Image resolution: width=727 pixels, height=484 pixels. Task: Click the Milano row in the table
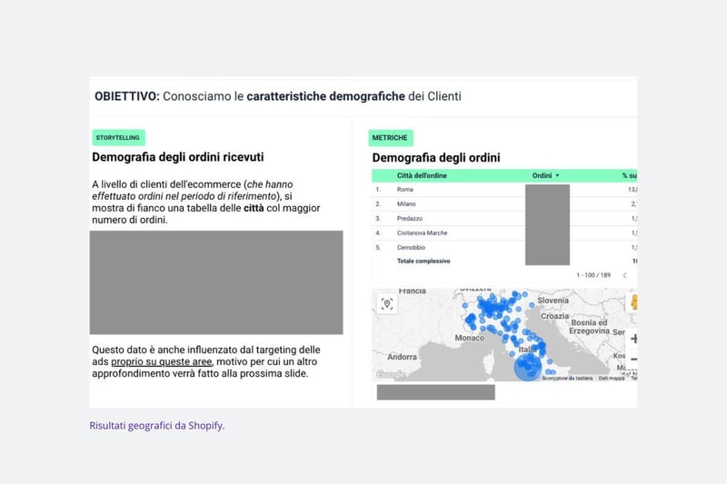(x=504, y=203)
